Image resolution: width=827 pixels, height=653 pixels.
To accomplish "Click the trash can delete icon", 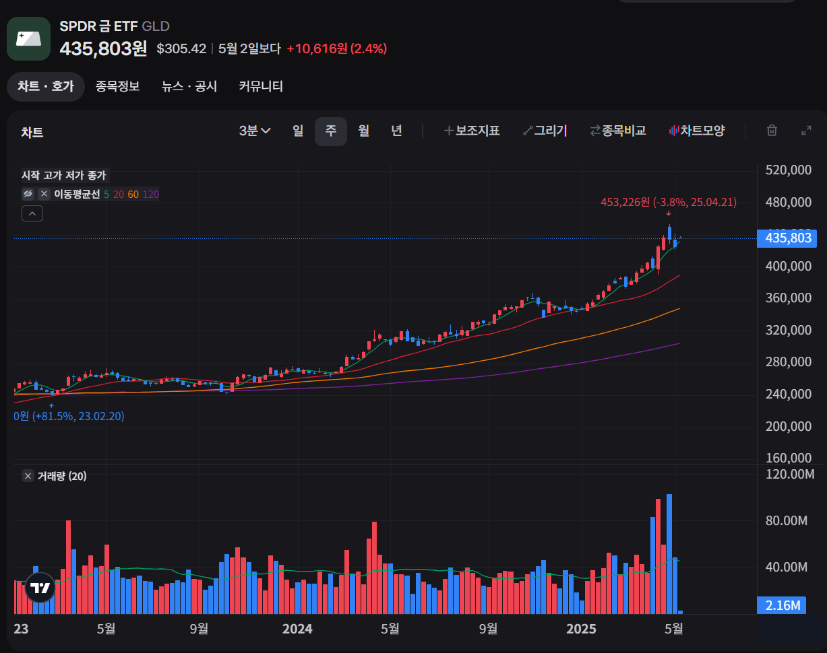I will 772,131.
